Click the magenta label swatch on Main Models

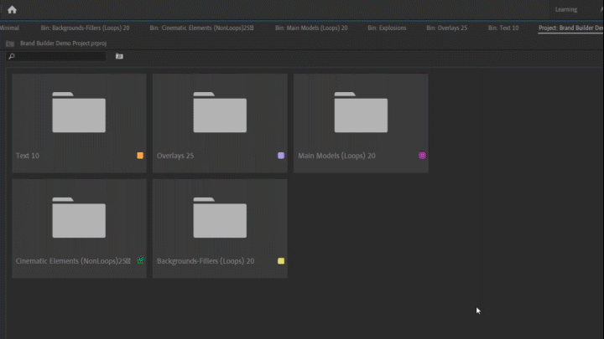[x=422, y=156]
